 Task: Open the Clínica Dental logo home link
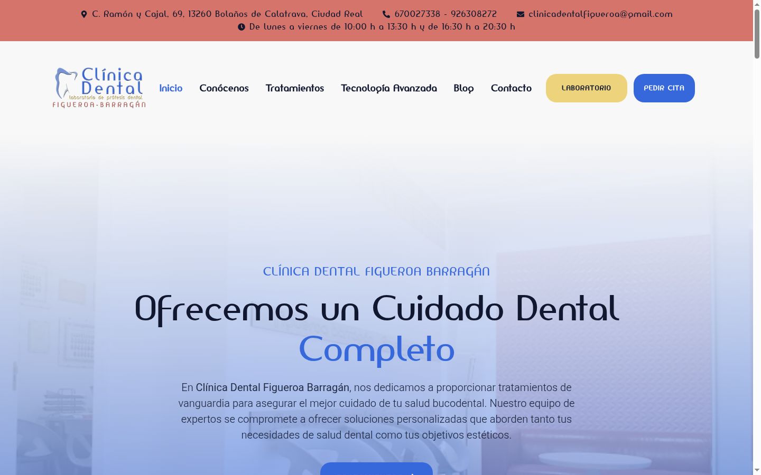99,88
